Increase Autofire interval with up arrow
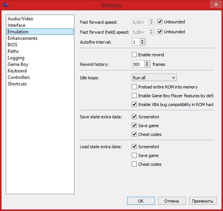The image size is (223, 211). (x=142, y=40)
